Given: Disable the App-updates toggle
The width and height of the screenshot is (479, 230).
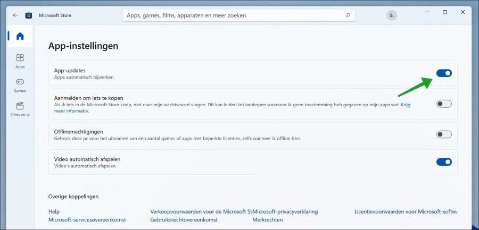Looking at the screenshot, I should pyautogui.click(x=444, y=73).
